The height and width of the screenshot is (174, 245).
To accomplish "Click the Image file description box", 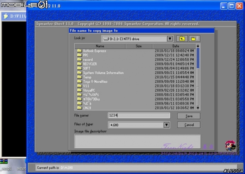I will click(x=137, y=141).
